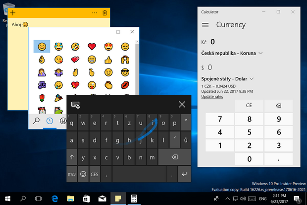Click the $ 0 converted amount field
The image size is (307, 205).
[x=207, y=68]
